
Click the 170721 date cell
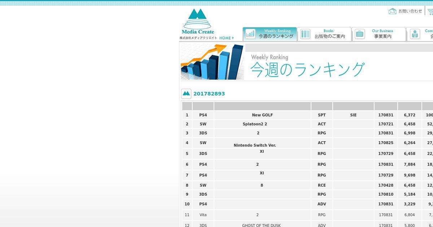pyautogui.click(x=386, y=124)
